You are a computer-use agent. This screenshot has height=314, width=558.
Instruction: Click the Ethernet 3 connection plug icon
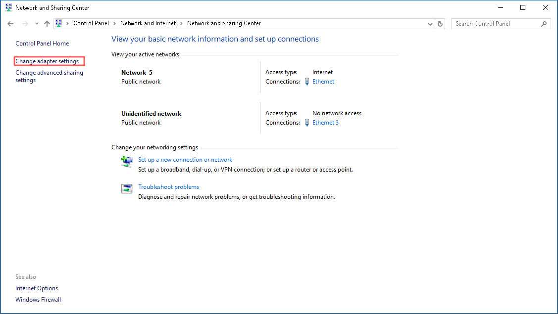pyautogui.click(x=306, y=122)
